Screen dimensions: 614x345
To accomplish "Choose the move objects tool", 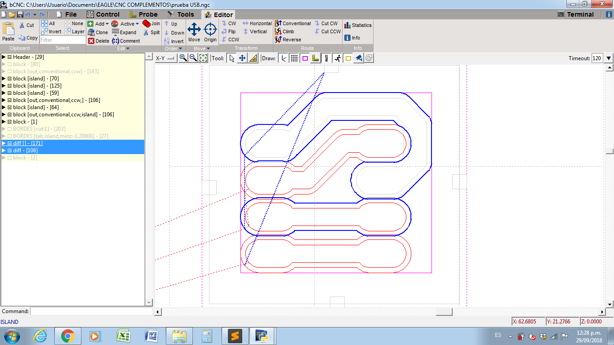I will coord(242,58).
